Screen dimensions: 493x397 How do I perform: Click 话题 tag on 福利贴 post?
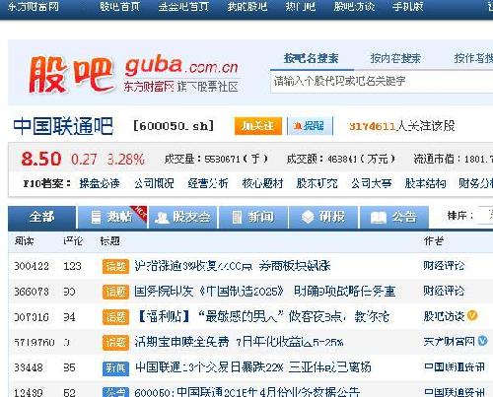115,317
